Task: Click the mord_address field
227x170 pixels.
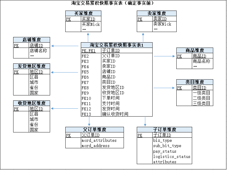Action: pos(95,146)
